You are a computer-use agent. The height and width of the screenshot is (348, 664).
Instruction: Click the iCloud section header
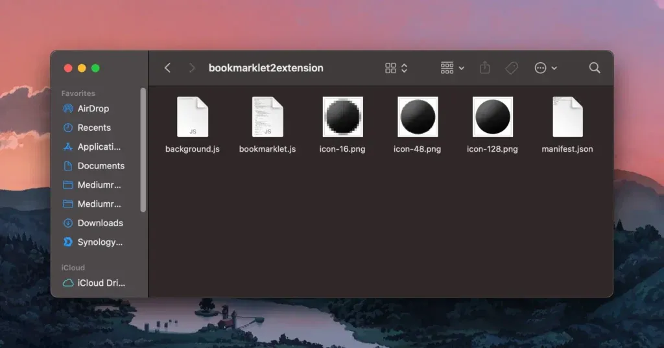73,268
